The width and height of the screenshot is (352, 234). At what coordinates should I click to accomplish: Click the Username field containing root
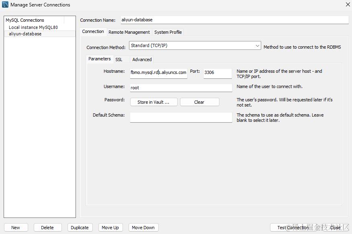pyautogui.click(x=181, y=88)
